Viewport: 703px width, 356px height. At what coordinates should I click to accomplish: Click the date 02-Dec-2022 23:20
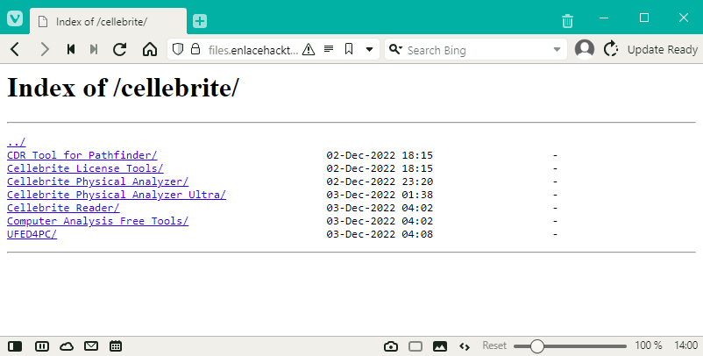point(380,182)
